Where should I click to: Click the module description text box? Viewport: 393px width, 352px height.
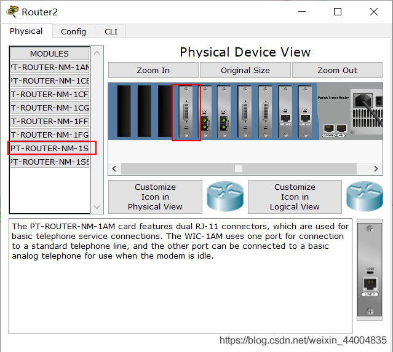[x=180, y=276]
